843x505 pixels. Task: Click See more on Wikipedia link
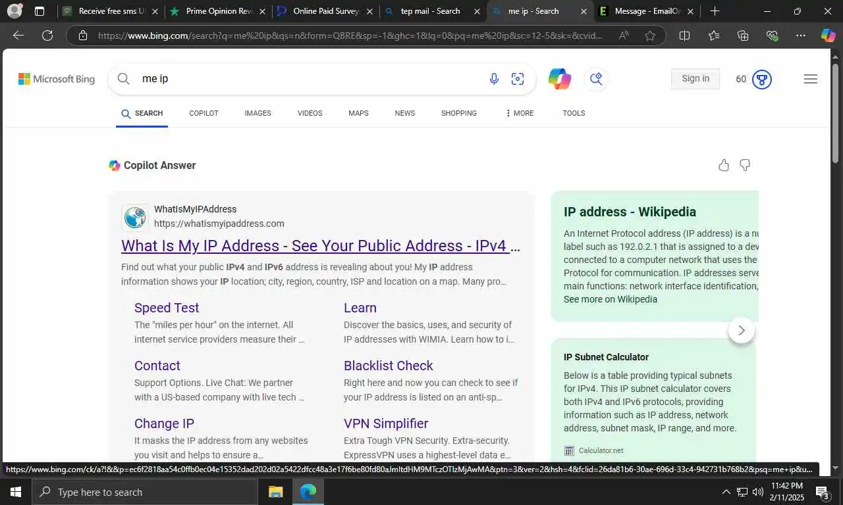[611, 299]
